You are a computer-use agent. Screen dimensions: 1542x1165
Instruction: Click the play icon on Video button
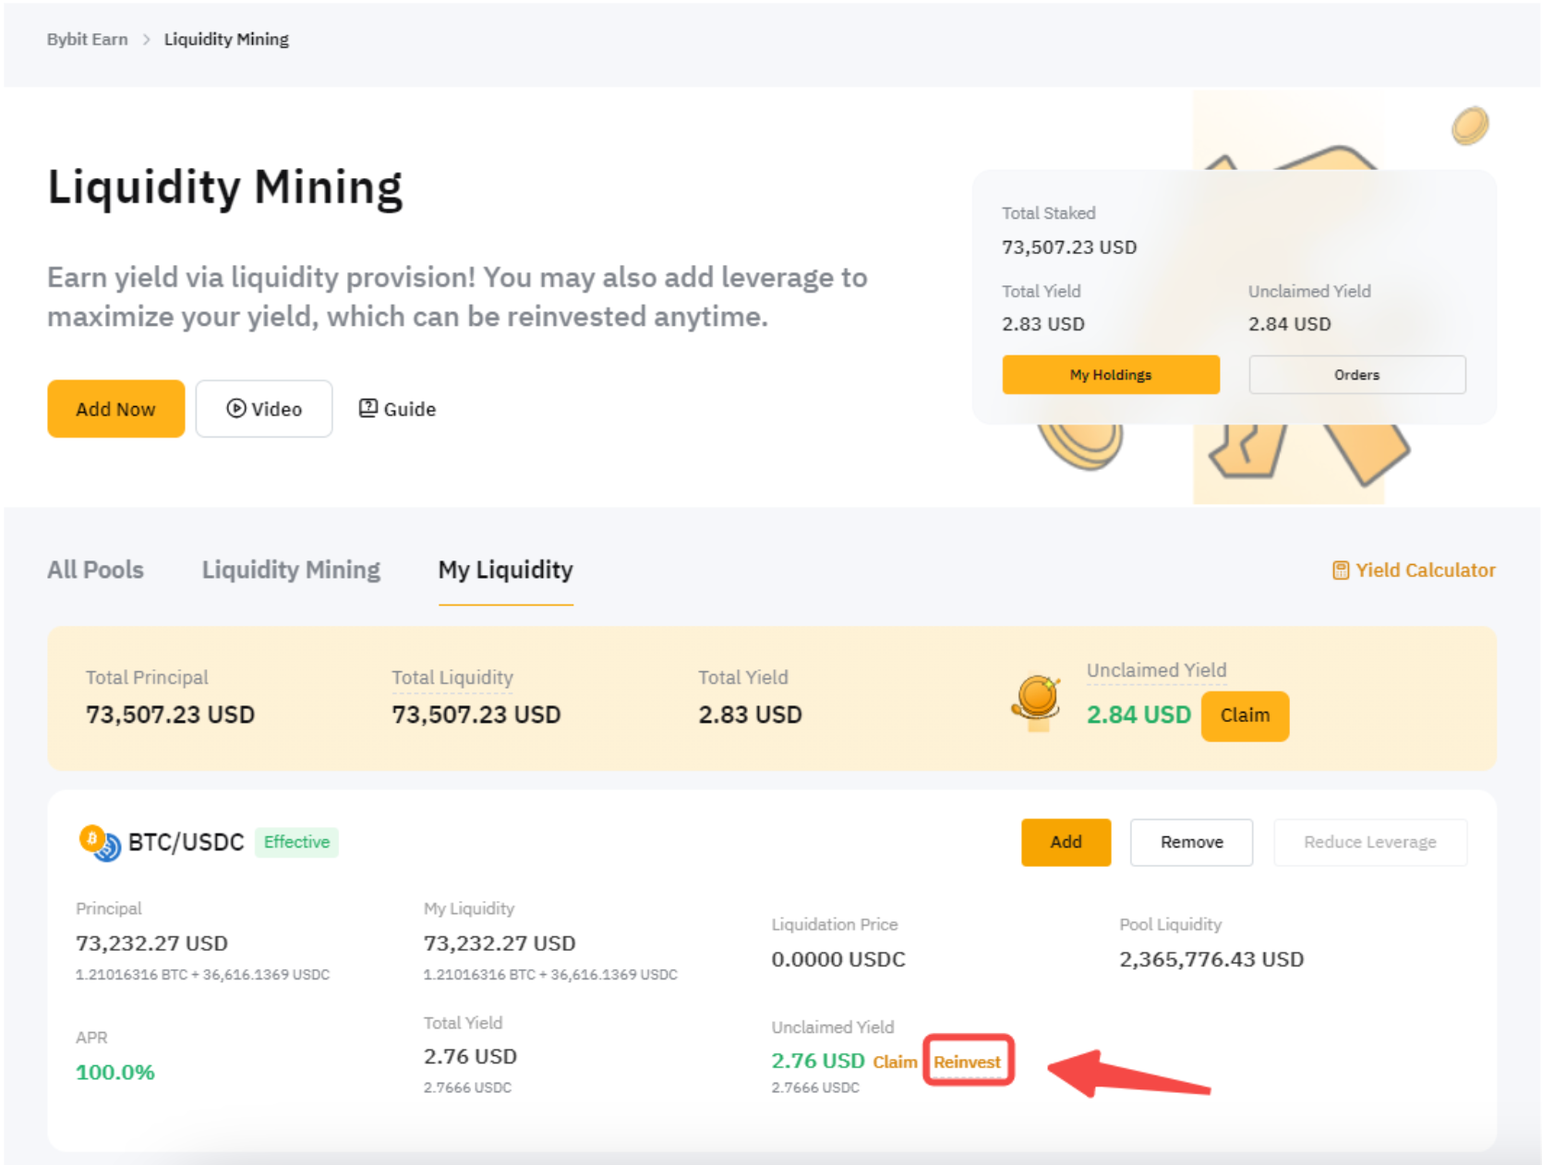point(236,409)
